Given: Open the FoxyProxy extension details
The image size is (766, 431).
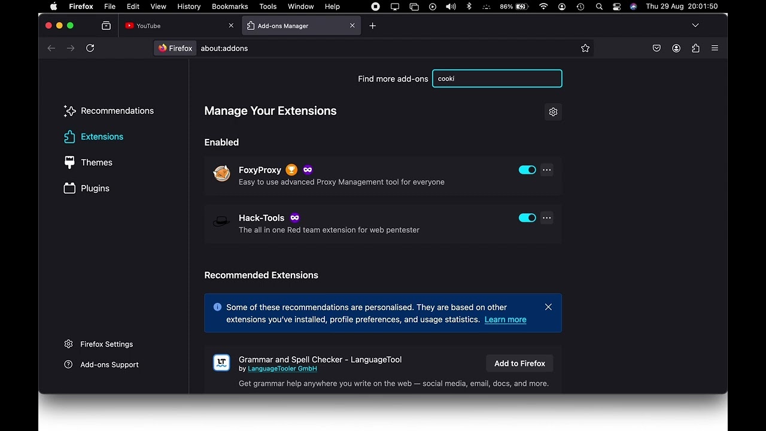Looking at the screenshot, I should tap(260, 170).
